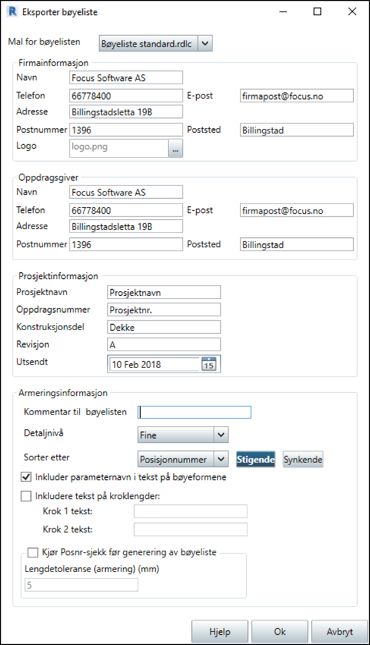Maximize the Eksporter bøyeliste window
Viewport: 370px width, 645px height.
(x=317, y=11)
